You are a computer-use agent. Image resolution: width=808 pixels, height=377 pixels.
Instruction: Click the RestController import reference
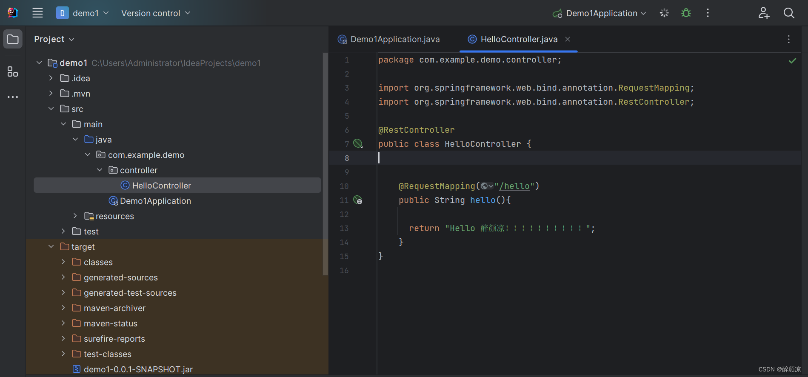(x=654, y=102)
